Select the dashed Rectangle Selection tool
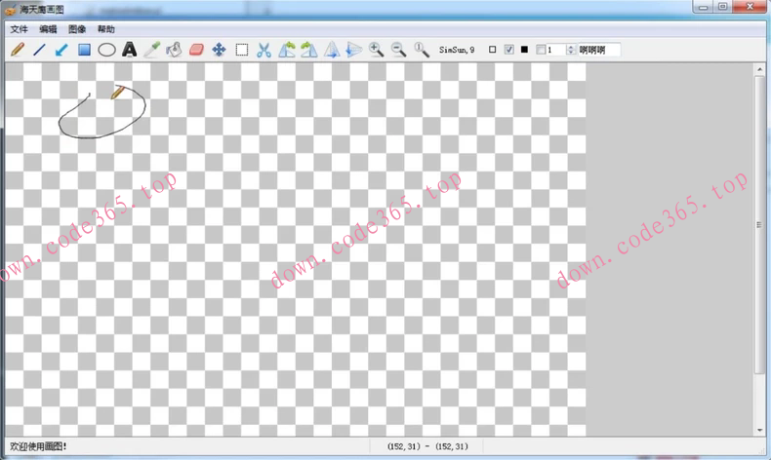Screen dimensions: 771x460 coord(241,50)
